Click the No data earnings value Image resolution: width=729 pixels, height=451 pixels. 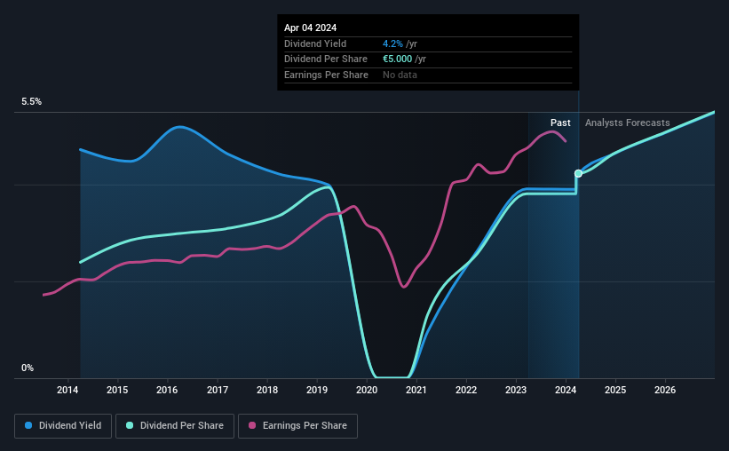[400, 75]
